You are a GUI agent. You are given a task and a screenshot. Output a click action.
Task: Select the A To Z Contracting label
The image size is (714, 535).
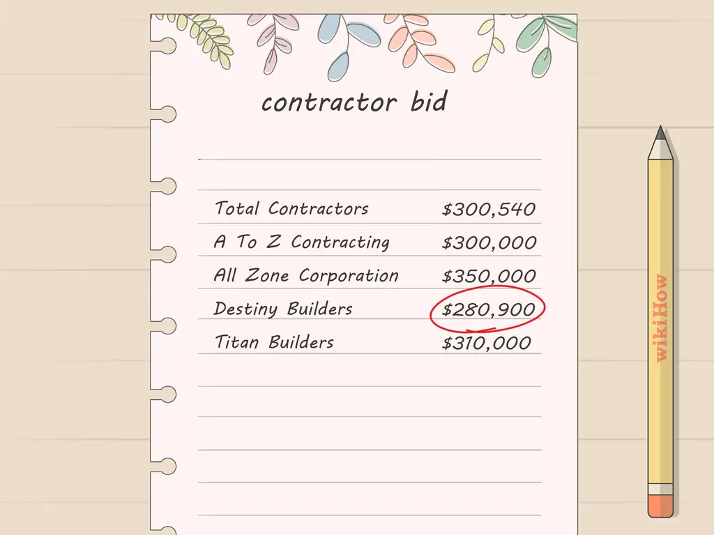301,242
